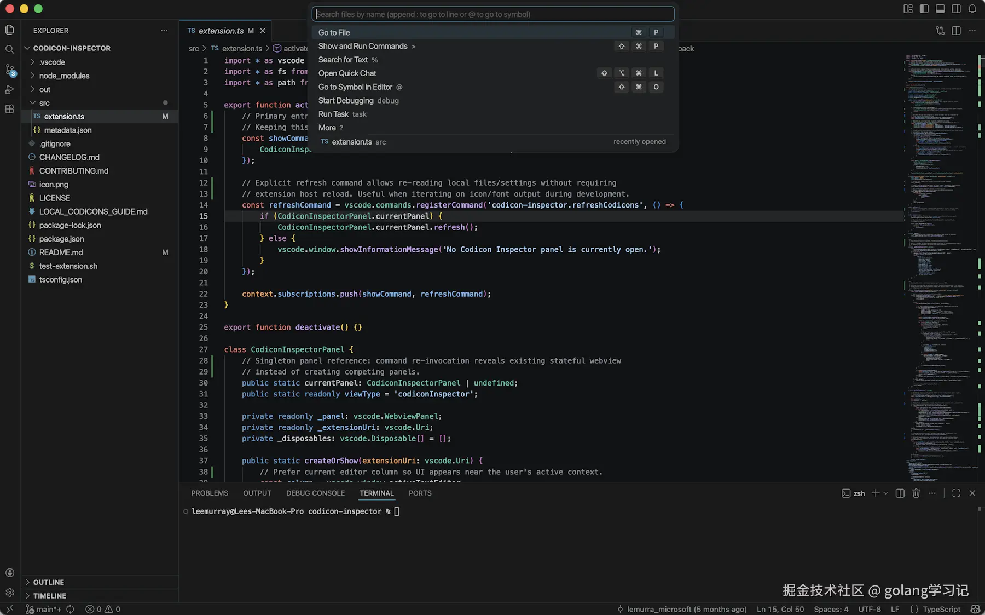Toggle the bottom Panel visibility
Viewport: 985px width, 615px height.
pos(940,9)
